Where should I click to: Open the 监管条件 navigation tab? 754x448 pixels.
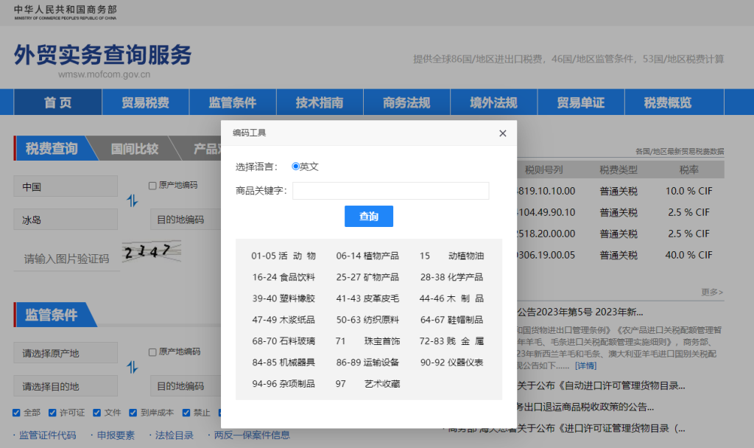point(232,102)
